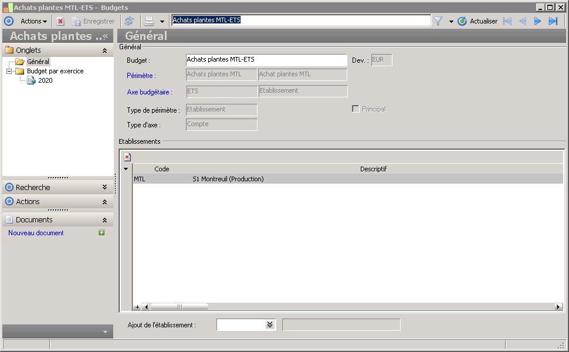Viewport: 569px width, 352px height.
Task: Click the plus button at grid bottom
Action: pyautogui.click(x=137, y=307)
